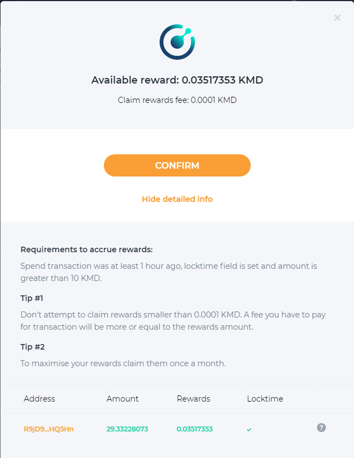Close the rewards dialog with the X
This screenshot has width=354, height=458.
[x=337, y=18]
